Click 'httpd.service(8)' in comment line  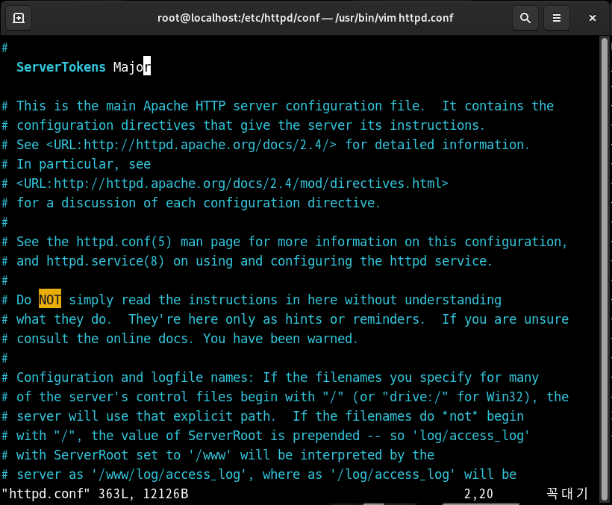105,261
